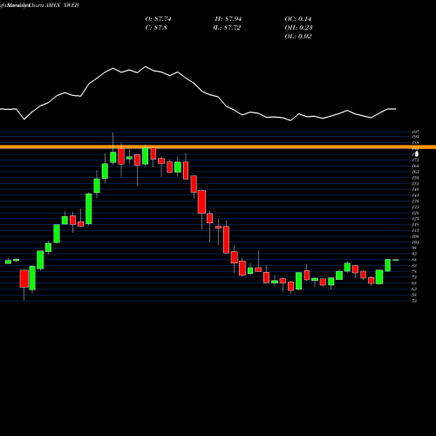Click the bottom price axis label 53

(x=414, y=301)
